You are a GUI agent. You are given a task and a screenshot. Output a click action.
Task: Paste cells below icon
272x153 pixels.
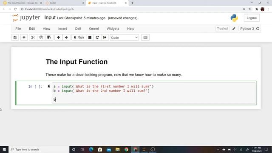(49, 37)
